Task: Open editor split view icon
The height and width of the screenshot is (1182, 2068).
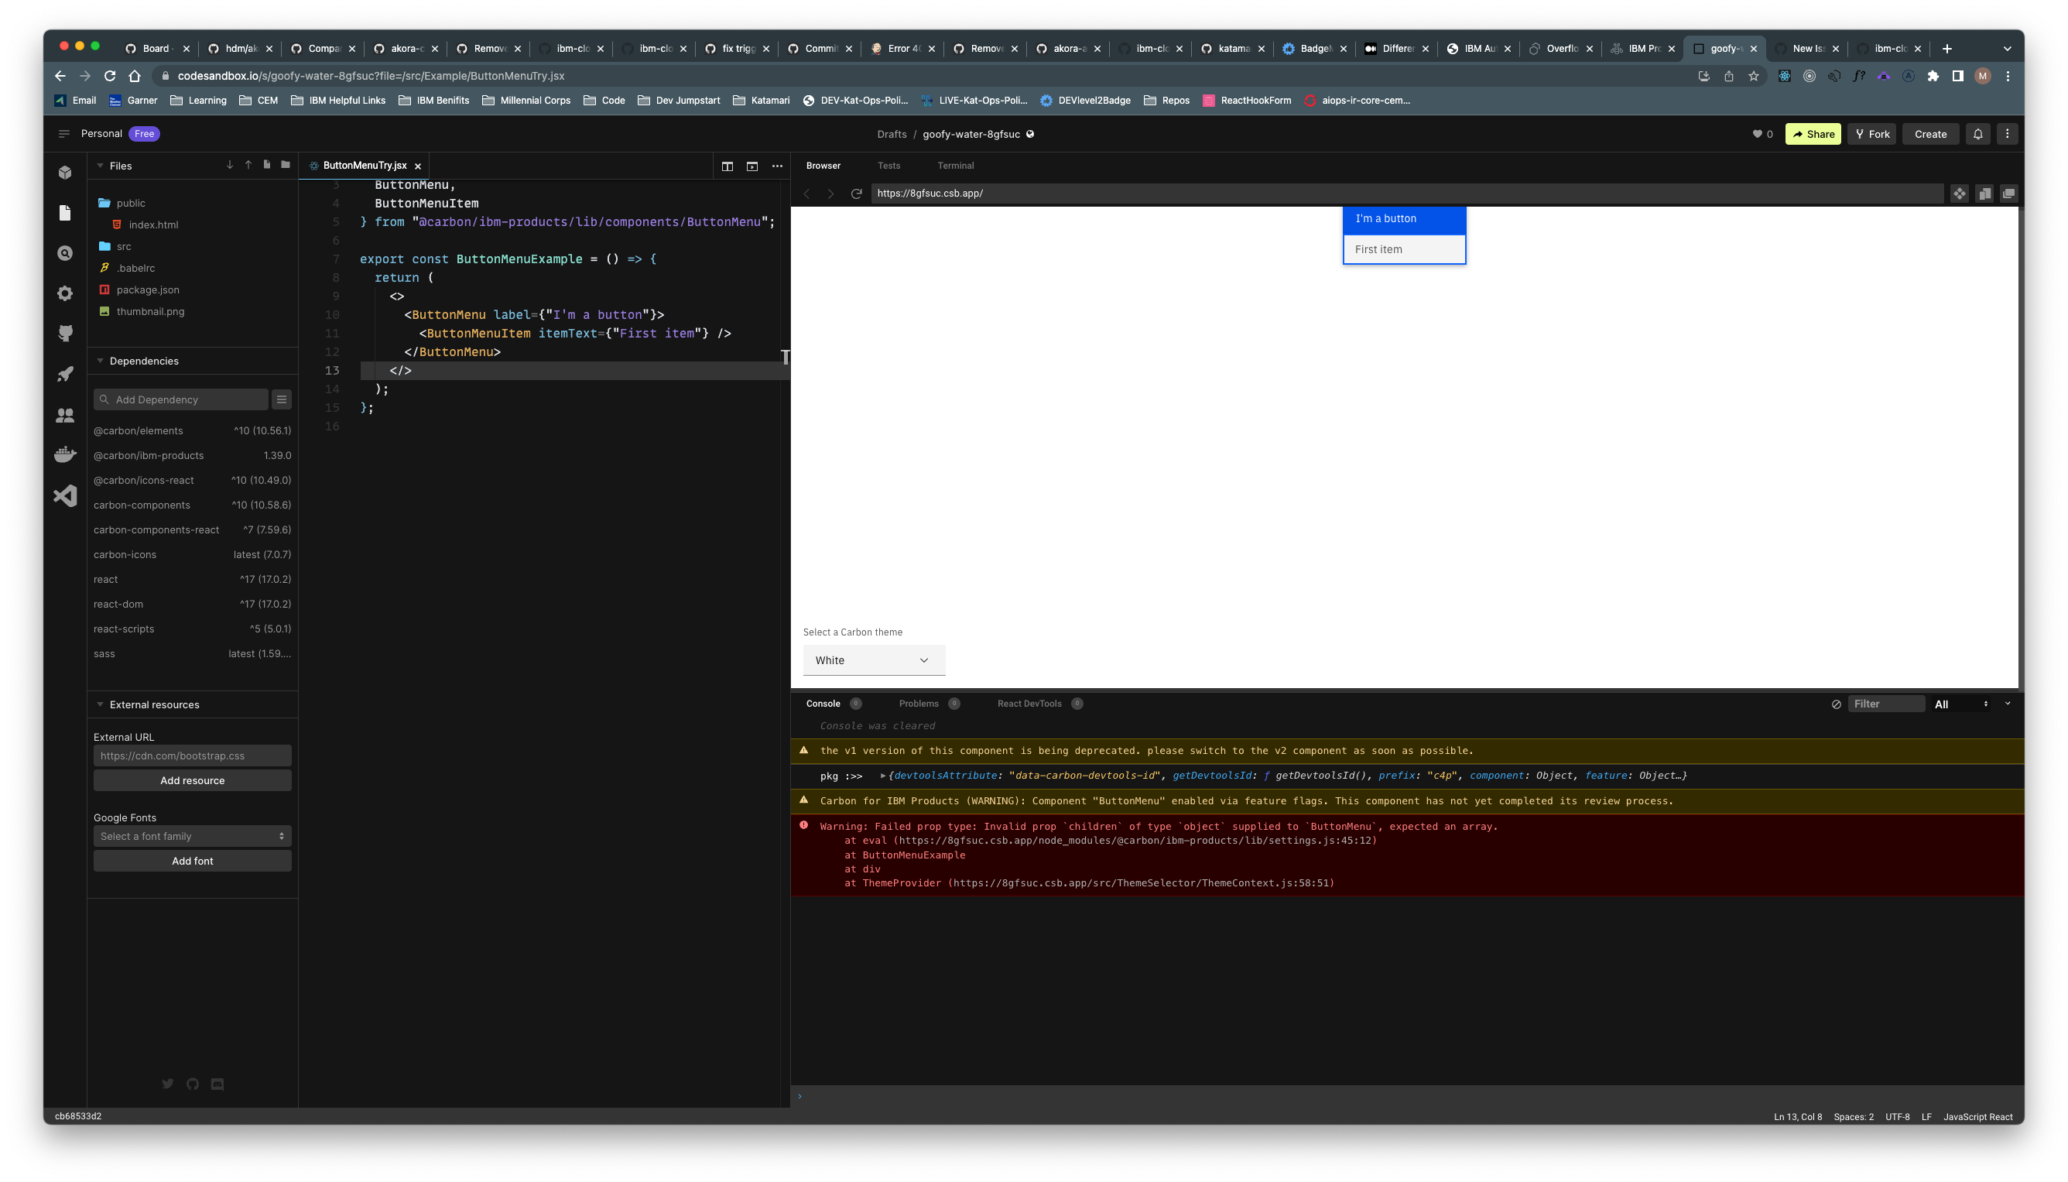Action: 728,166
